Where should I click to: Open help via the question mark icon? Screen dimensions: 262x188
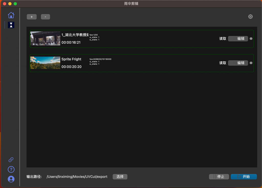click(11, 170)
